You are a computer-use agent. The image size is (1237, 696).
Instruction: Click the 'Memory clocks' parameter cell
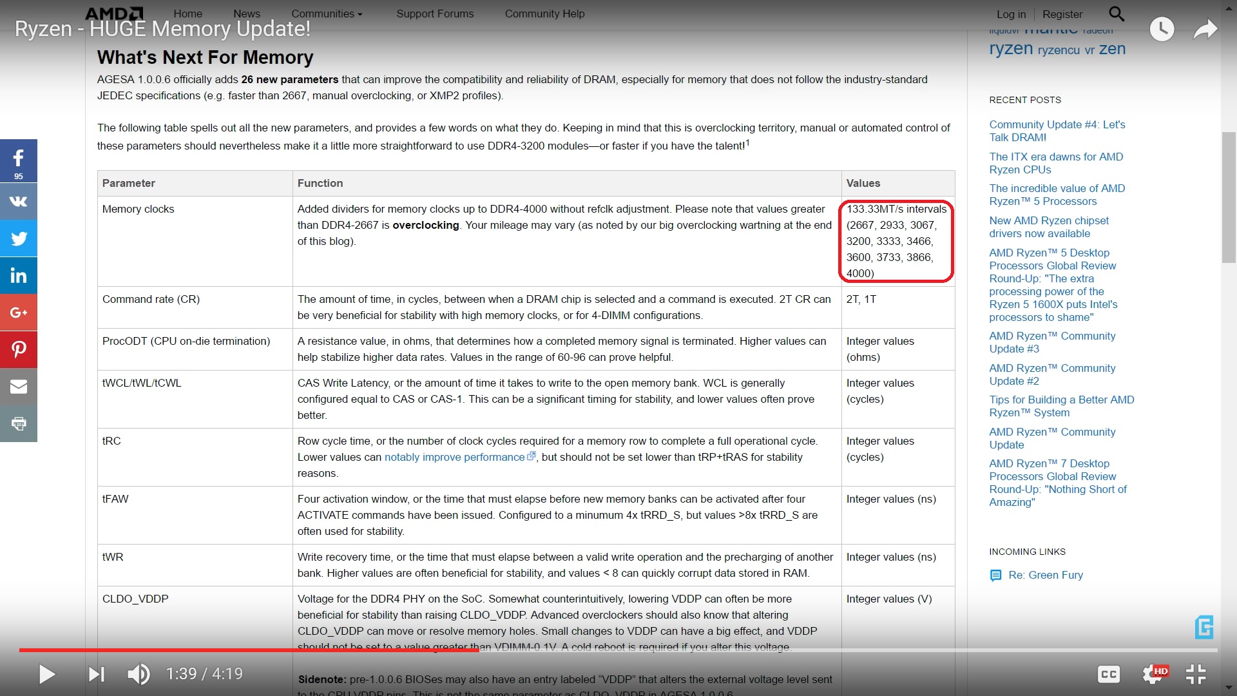tap(195, 241)
